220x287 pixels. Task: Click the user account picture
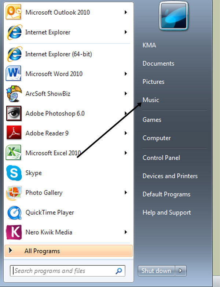point(173,16)
